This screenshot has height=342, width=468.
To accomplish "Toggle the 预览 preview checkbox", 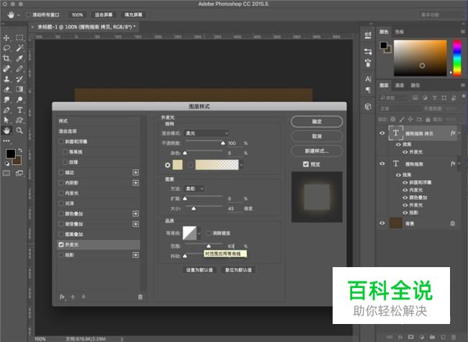I will pyautogui.click(x=305, y=164).
